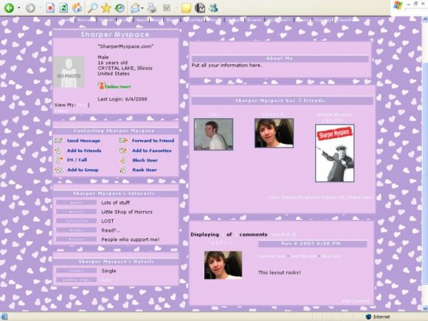This screenshot has height=321, width=428.
Task: Open the Groups item in the navigation bar
Action: pos(235,20)
